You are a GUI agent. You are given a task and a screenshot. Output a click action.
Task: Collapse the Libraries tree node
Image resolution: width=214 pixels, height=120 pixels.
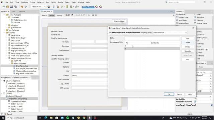coord(4,33)
